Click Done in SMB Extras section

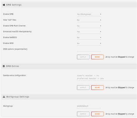click(x=97, y=88)
